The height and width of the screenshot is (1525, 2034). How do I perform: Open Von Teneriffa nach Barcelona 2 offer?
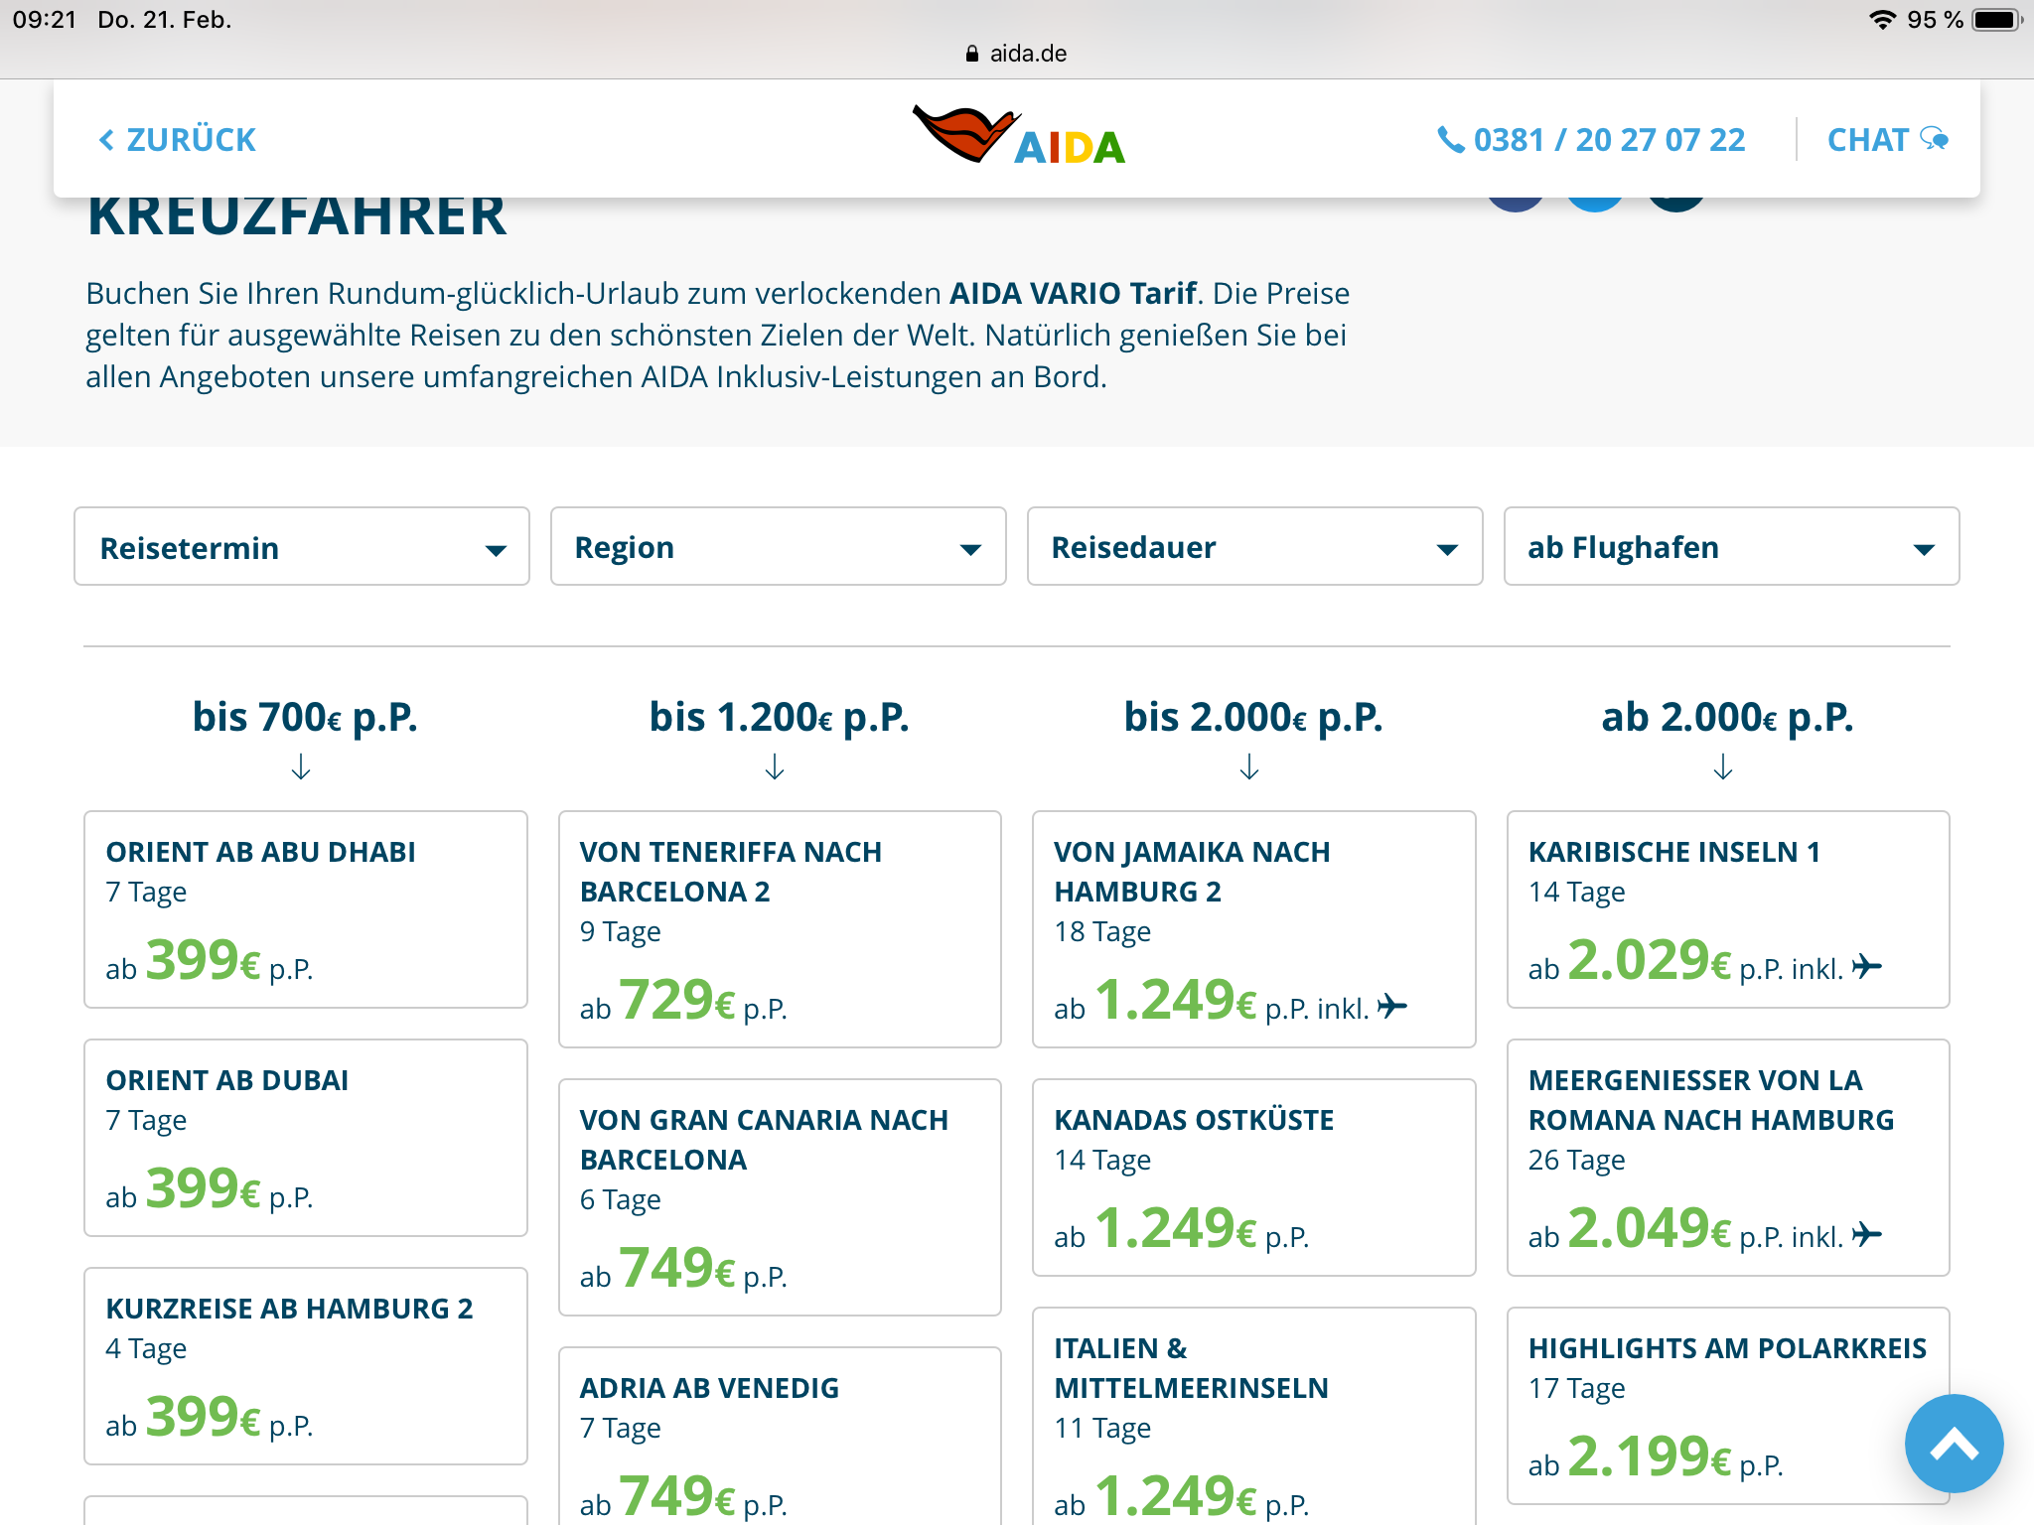pyautogui.click(x=779, y=928)
